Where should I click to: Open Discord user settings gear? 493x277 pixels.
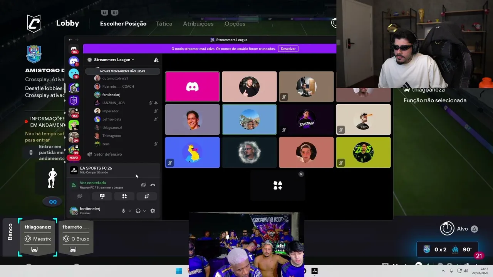tap(153, 211)
